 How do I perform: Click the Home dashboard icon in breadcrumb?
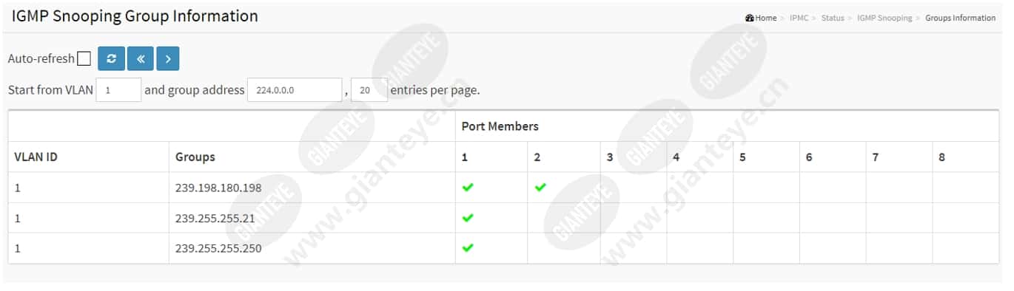[x=750, y=18]
